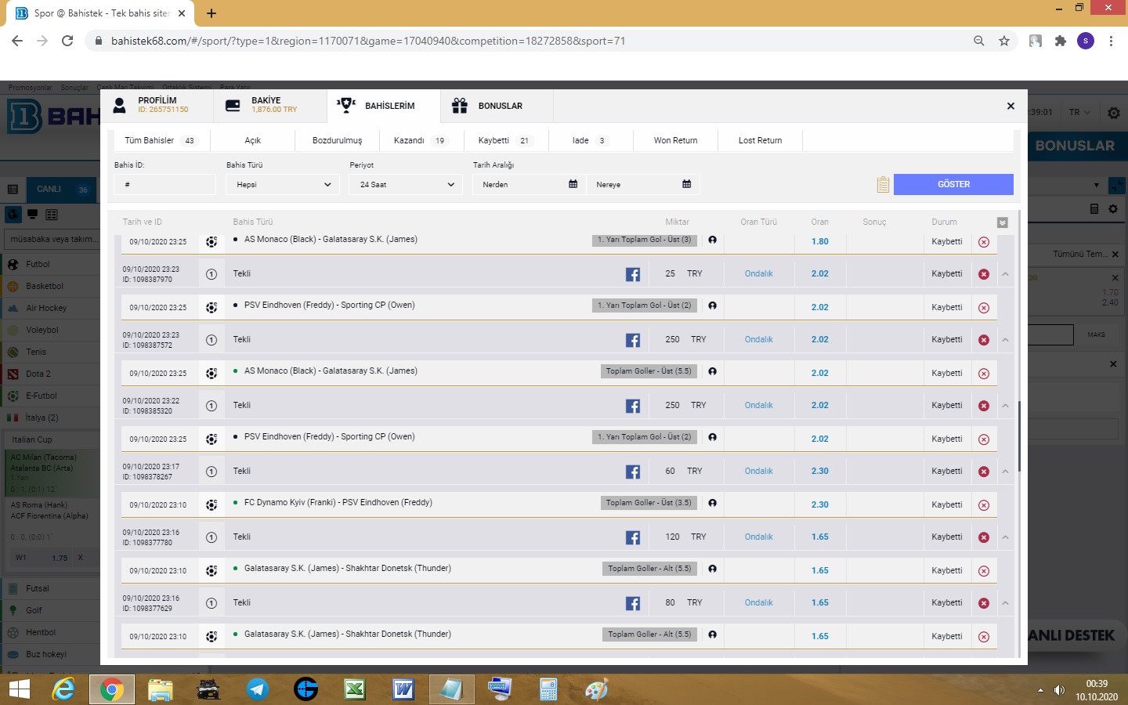Image resolution: width=1128 pixels, height=705 pixels.
Task: Open Internet Explorer from taskbar
Action: tap(63, 689)
